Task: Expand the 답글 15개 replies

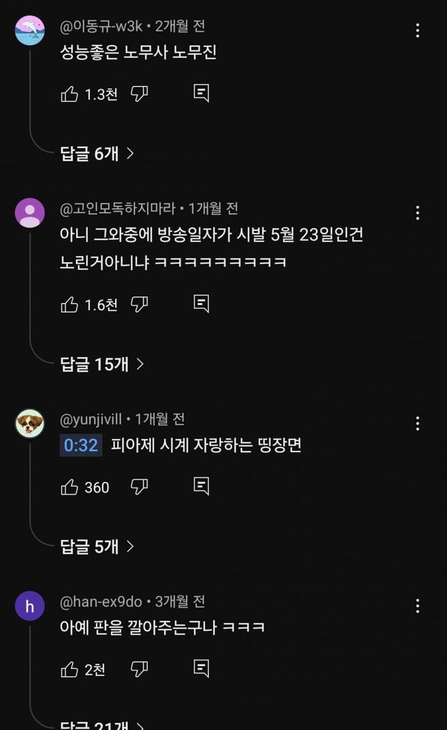Action: click(x=102, y=364)
